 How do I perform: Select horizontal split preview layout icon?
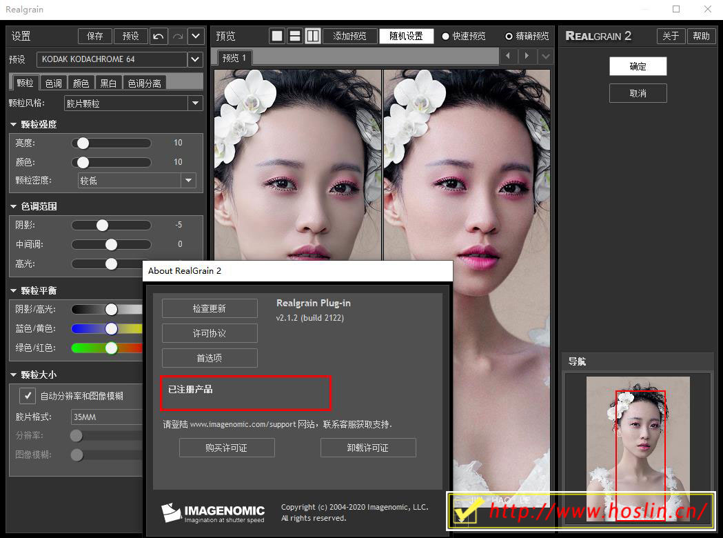pyautogui.click(x=294, y=36)
